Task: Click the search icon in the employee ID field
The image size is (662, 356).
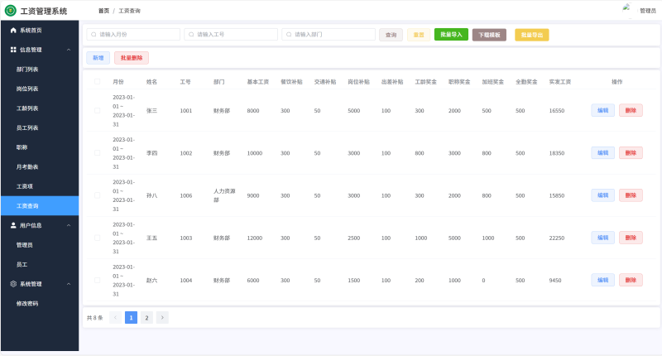Action: [x=191, y=35]
